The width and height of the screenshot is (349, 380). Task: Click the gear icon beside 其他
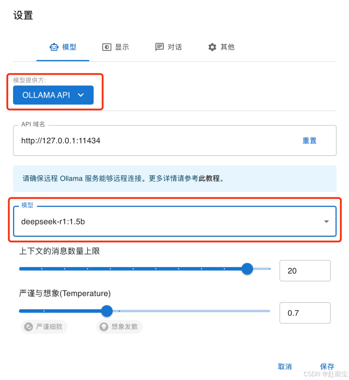[212, 47]
